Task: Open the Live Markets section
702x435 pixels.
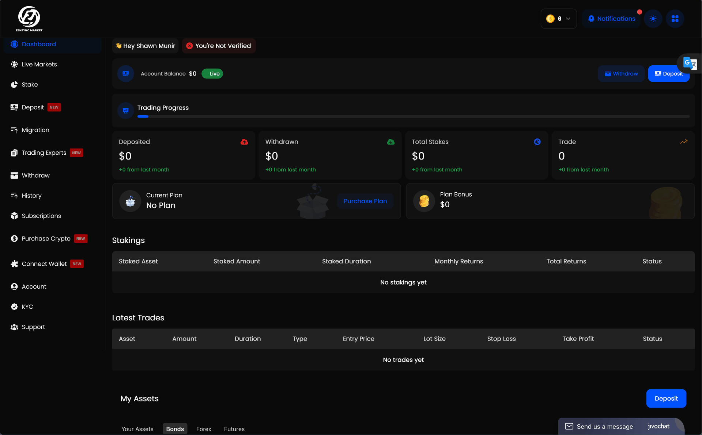Action: pyautogui.click(x=39, y=64)
